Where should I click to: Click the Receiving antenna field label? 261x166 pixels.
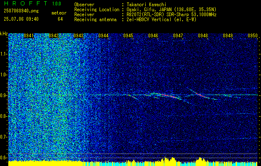95,20
